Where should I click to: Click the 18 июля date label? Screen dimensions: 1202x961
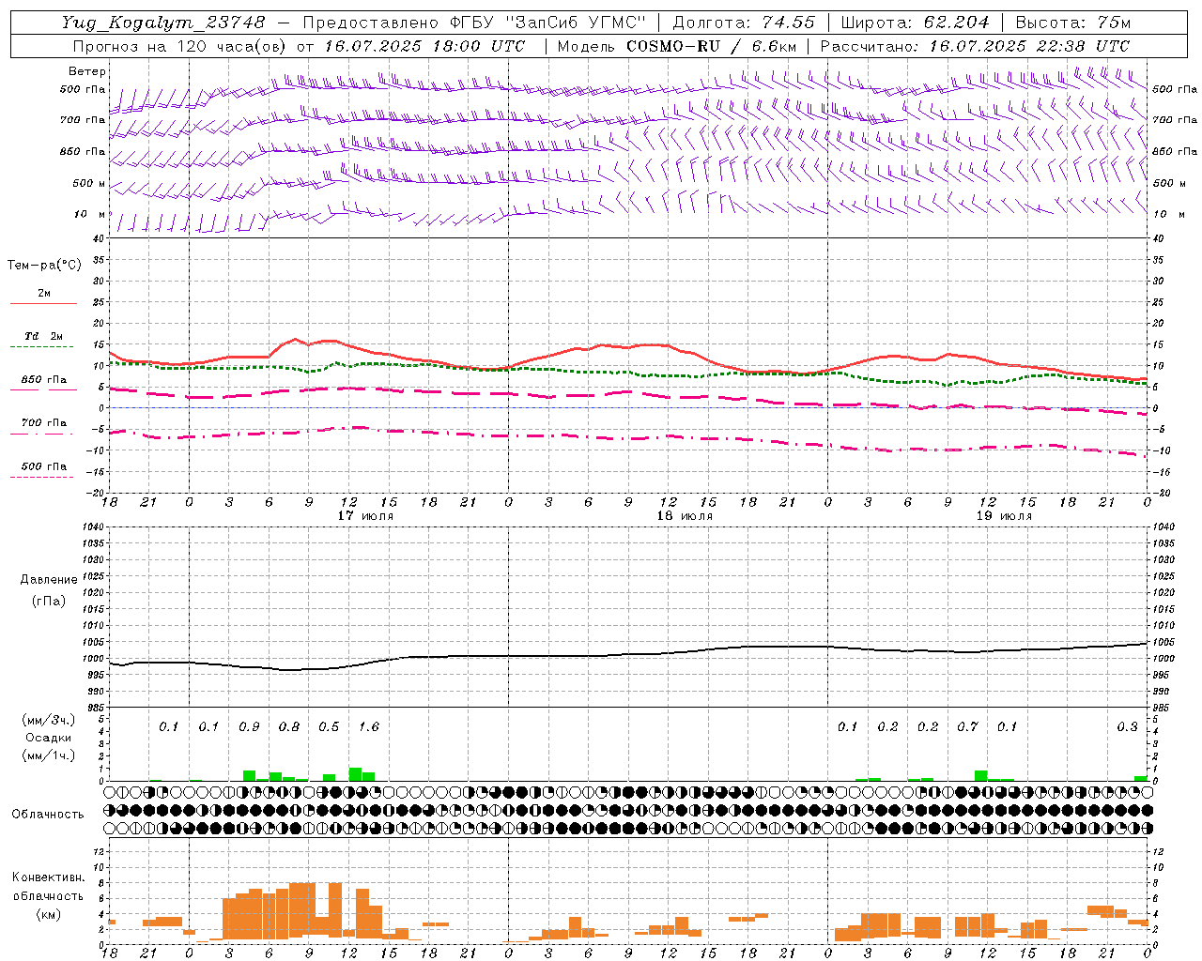[x=685, y=516]
